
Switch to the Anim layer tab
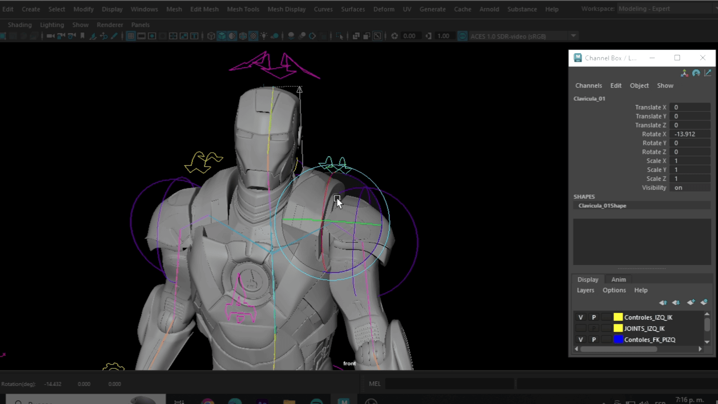coord(618,279)
